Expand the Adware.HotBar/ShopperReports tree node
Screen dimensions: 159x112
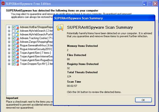point(9,27)
